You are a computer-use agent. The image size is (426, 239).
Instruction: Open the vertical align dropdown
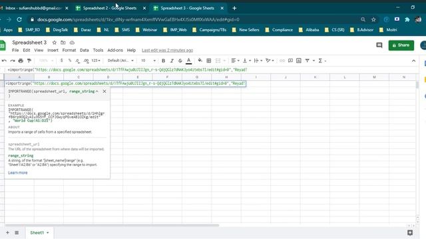(x=246, y=60)
